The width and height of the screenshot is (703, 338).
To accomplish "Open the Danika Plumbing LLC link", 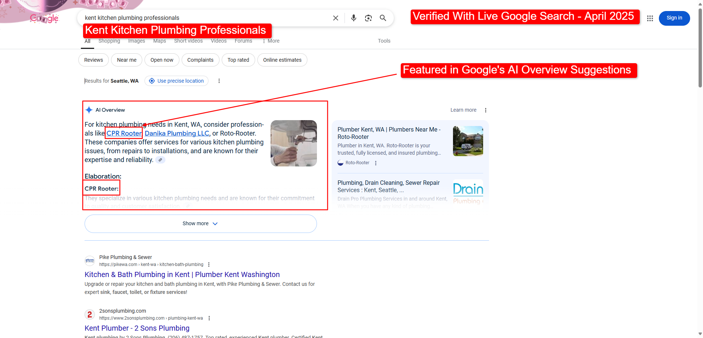I will coord(177,133).
